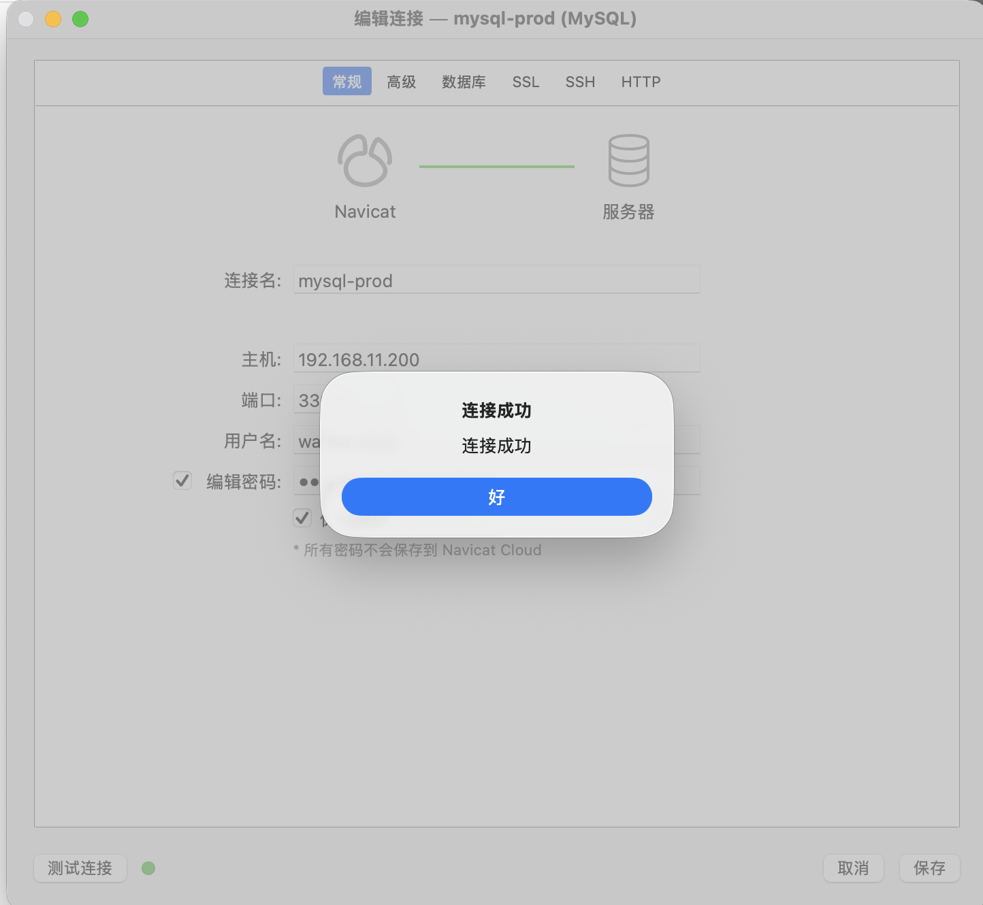
Task: Click the 取消 button
Action: 853,868
